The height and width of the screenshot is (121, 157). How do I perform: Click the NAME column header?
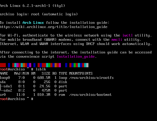(4, 73)
